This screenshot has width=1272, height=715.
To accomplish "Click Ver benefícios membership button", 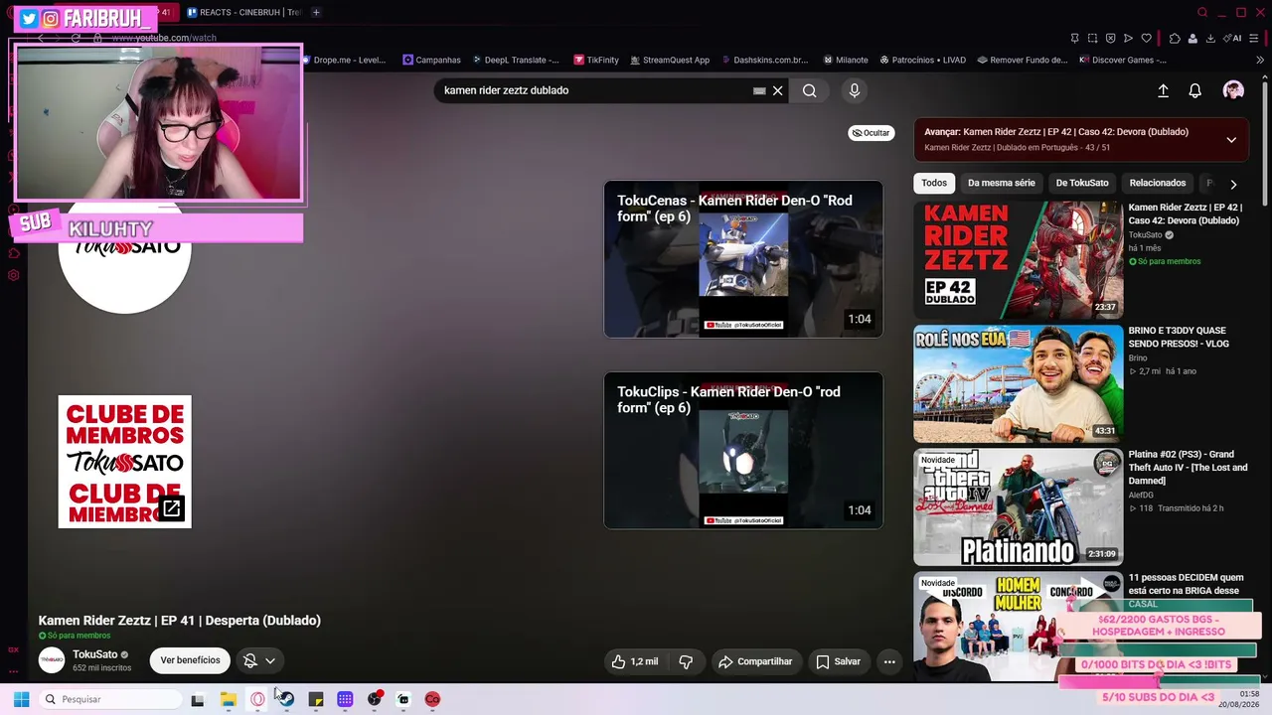I will 190,660.
